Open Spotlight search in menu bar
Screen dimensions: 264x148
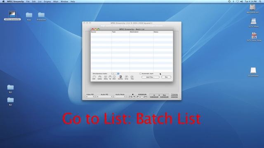tap(260, 2)
